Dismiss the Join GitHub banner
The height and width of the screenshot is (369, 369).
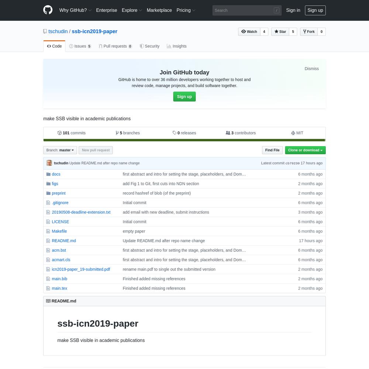[311, 69]
